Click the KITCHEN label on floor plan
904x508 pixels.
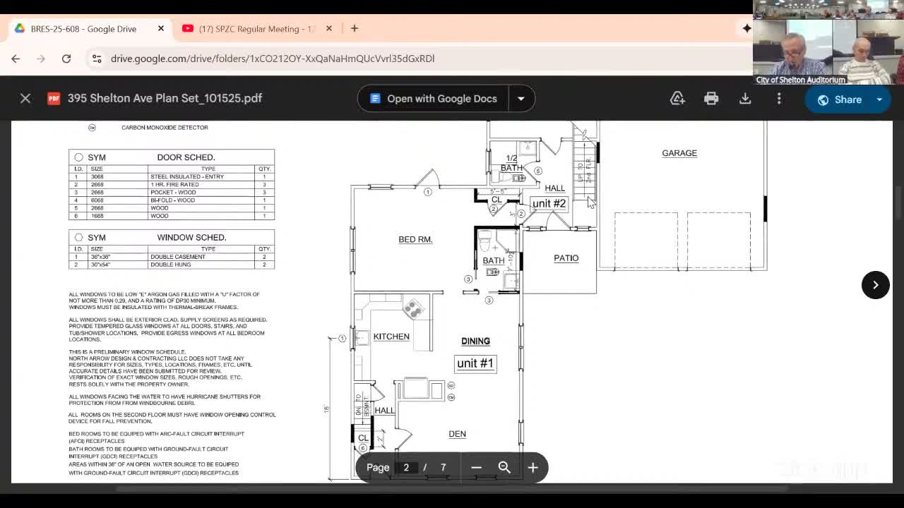(391, 337)
